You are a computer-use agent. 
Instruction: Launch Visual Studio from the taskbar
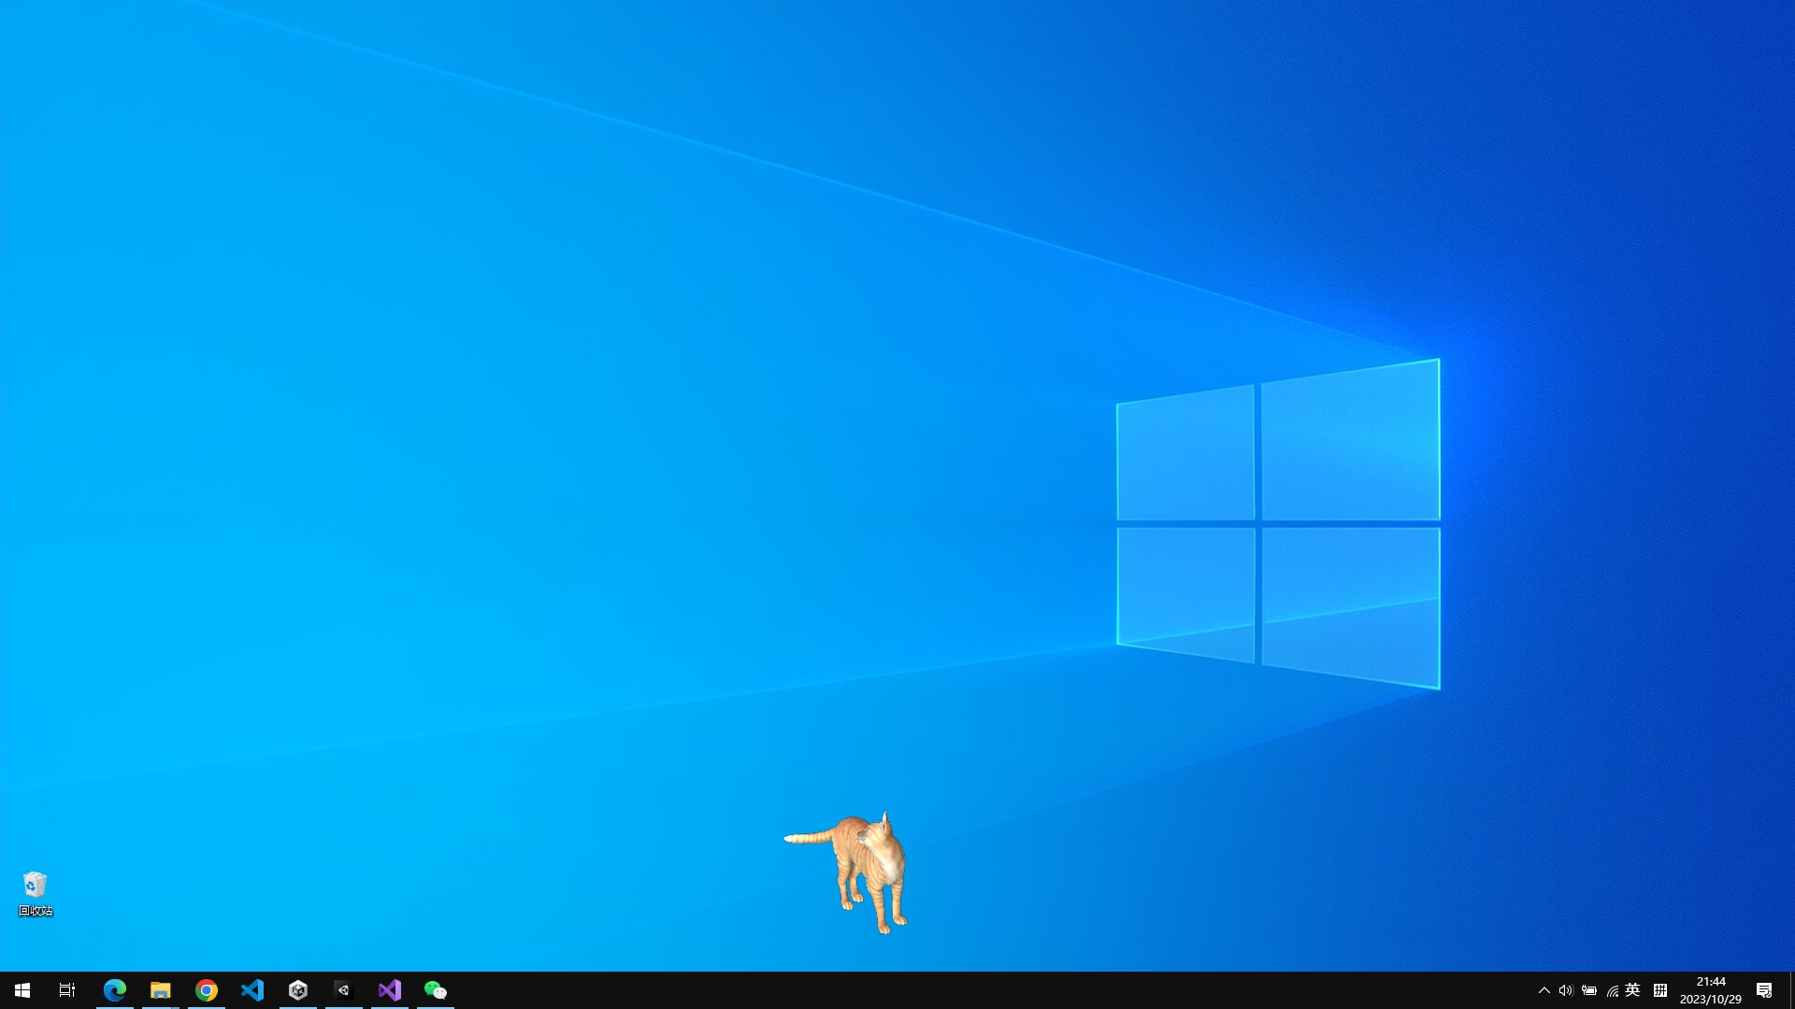389,989
